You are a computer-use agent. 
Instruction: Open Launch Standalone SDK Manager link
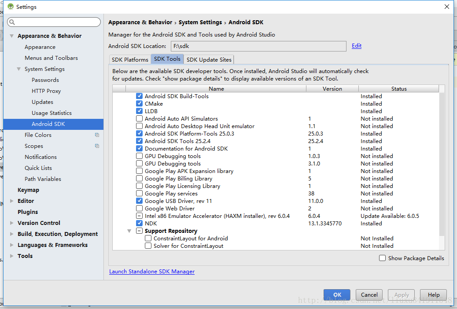click(x=152, y=272)
